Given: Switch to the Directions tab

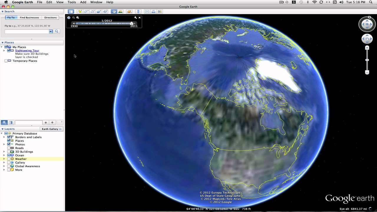Looking at the screenshot, I should [50, 18].
